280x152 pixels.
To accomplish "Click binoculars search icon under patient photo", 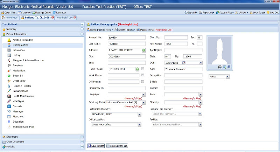I will coord(229,67).
